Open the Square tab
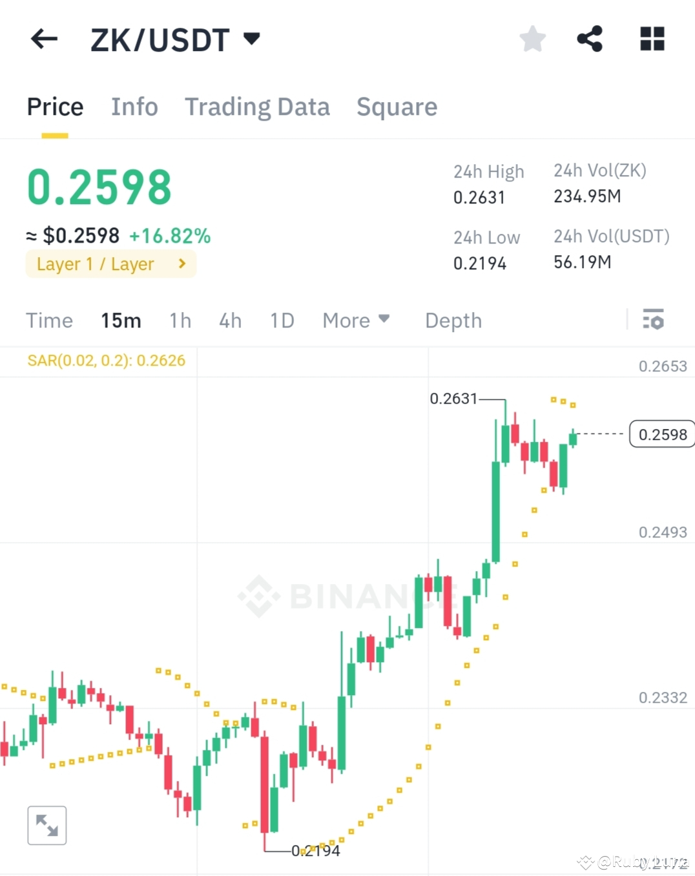Viewport: 695px width, 876px height. click(397, 107)
